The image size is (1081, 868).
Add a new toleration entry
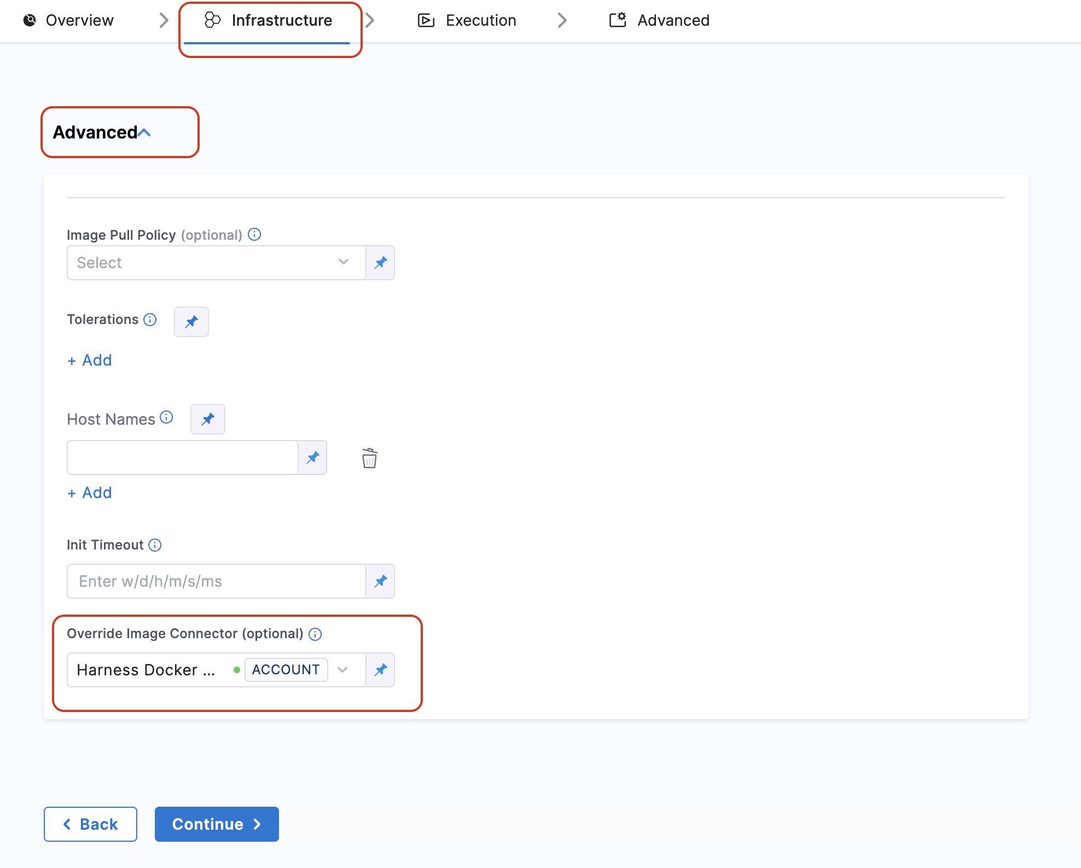click(90, 361)
